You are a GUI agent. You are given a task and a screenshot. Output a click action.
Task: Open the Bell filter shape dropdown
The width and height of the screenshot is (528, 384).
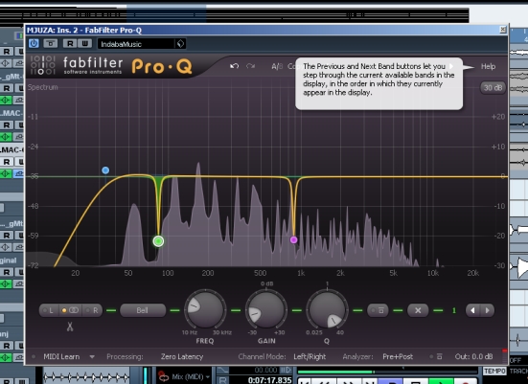(x=143, y=310)
